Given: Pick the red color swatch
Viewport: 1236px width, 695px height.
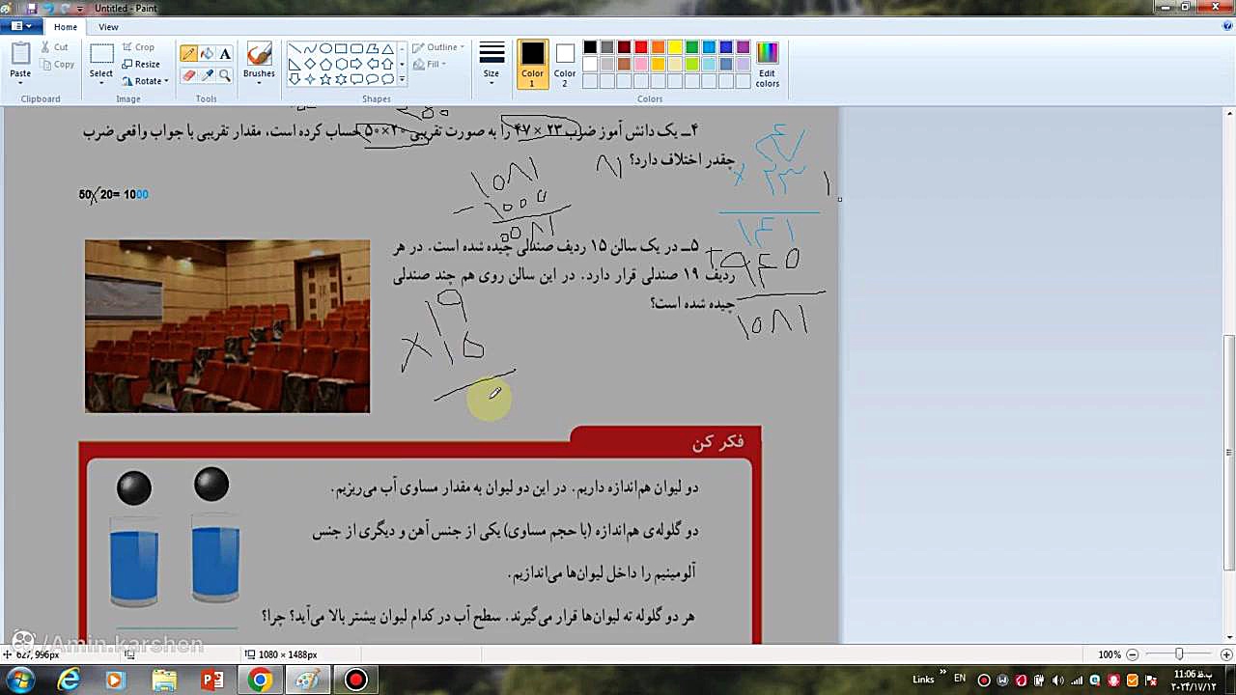Looking at the screenshot, I should point(640,47).
